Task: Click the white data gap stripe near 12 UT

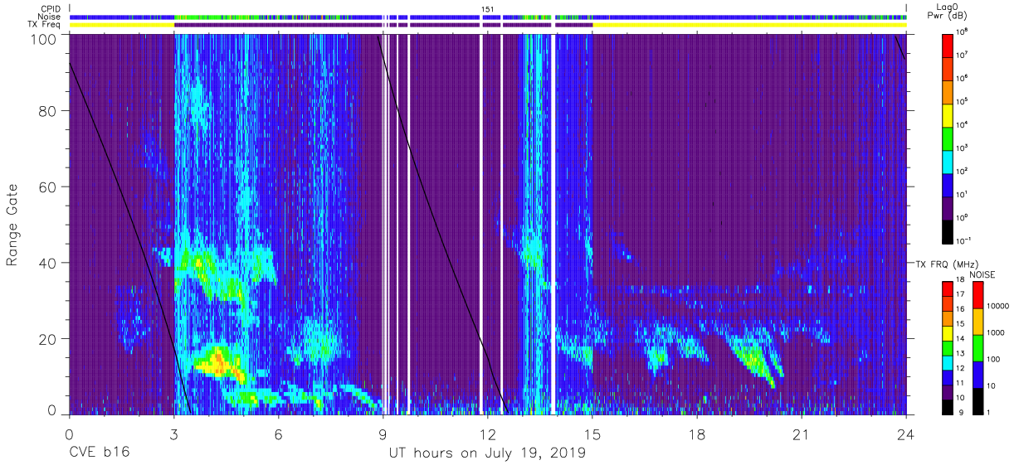Action: click(482, 224)
